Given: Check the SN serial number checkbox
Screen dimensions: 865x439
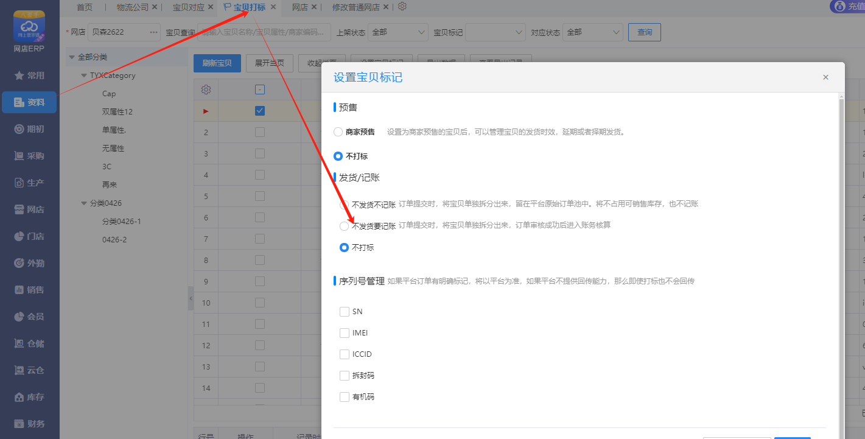Looking at the screenshot, I should pyautogui.click(x=345, y=312).
